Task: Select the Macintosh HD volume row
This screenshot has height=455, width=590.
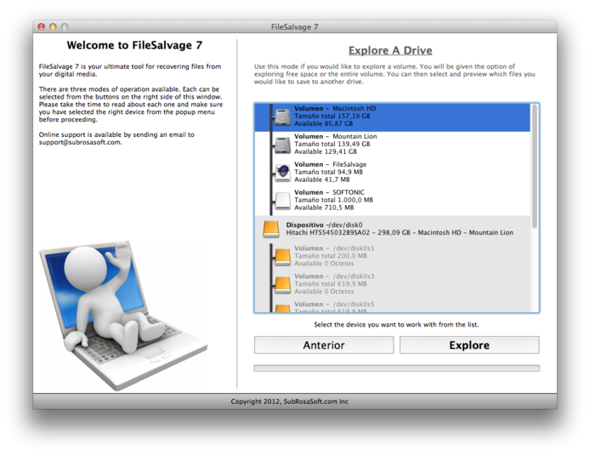Action: click(x=392, y=117)
